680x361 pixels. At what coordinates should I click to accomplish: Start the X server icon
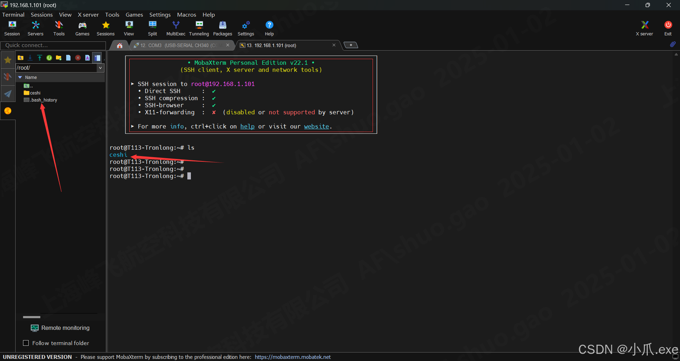(x=644, y=28)
